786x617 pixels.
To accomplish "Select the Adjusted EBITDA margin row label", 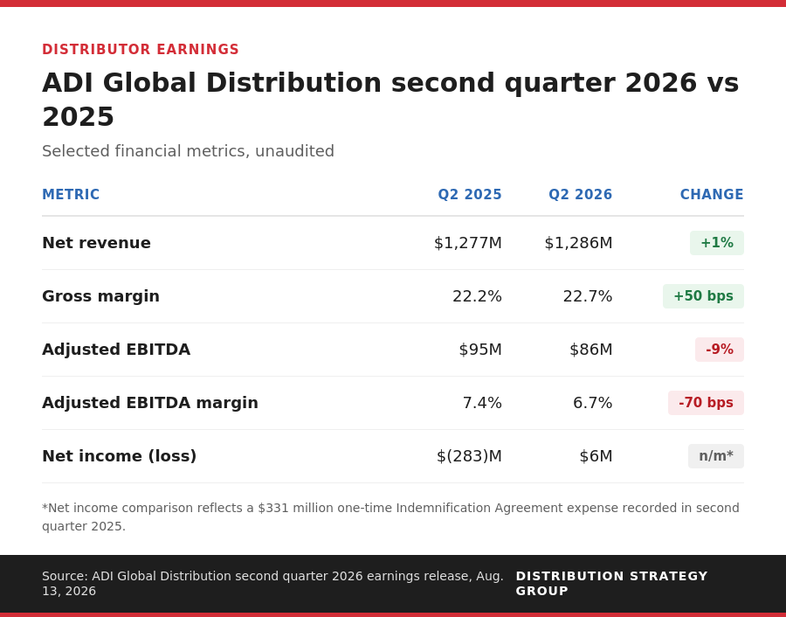I will [150, 403].
